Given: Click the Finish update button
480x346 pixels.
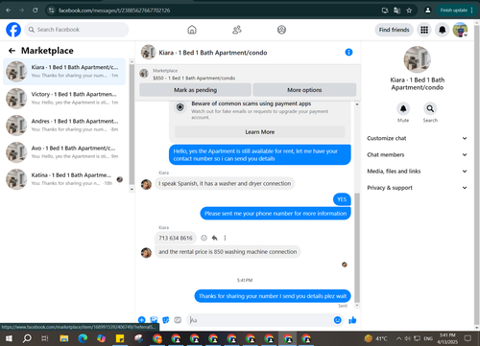Looking at the screenshot, I should pyautogui.click(x=456, y=11).
